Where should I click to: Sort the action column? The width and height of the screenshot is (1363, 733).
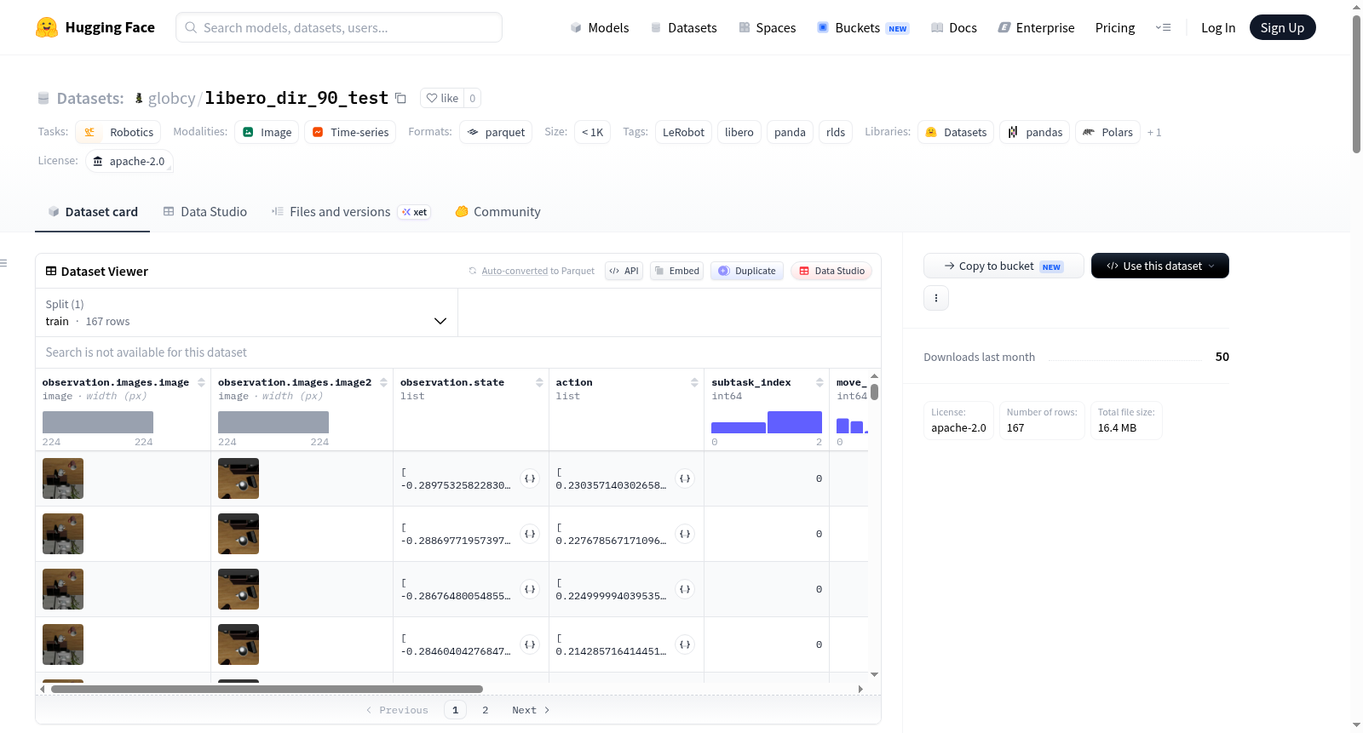694,382
